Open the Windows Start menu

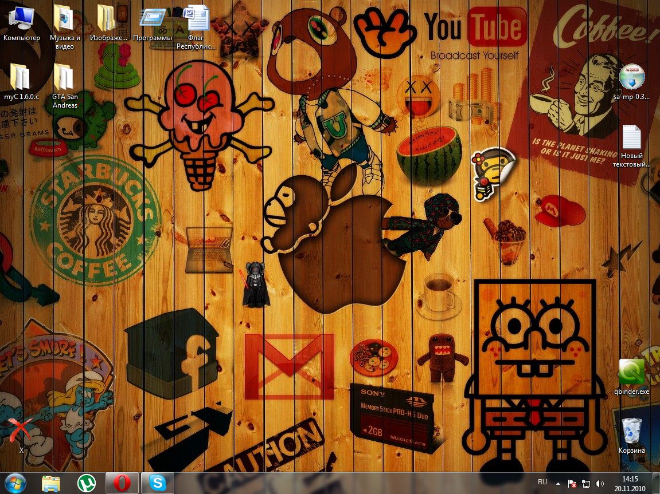[15, 483]
